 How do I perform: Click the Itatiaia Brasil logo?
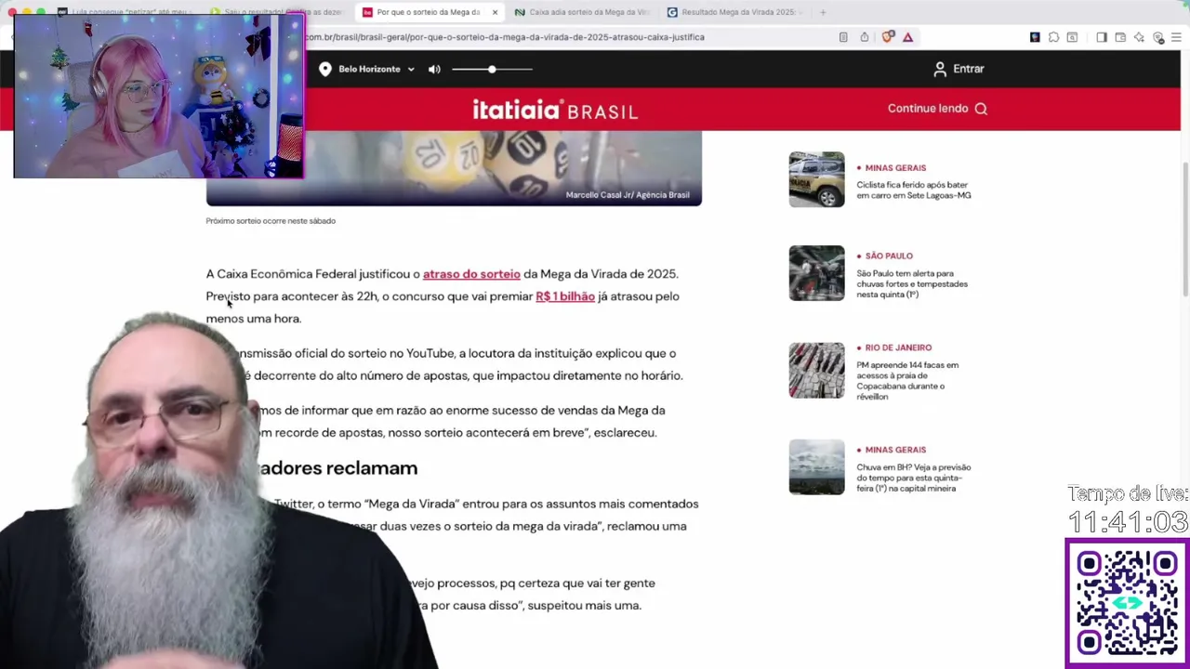pyautogui.click(x=555, y=111)
